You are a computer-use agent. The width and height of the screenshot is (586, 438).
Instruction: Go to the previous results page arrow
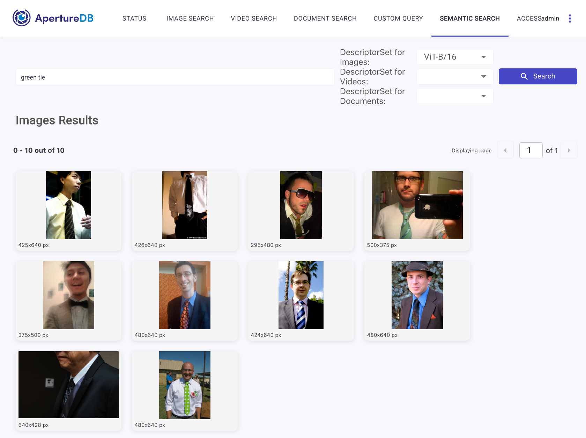coord(505,150)
